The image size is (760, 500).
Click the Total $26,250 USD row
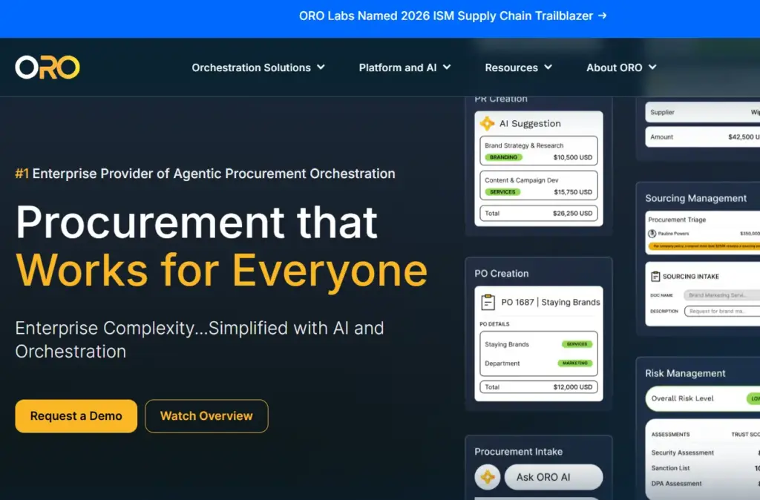click(x=539, y=213)
